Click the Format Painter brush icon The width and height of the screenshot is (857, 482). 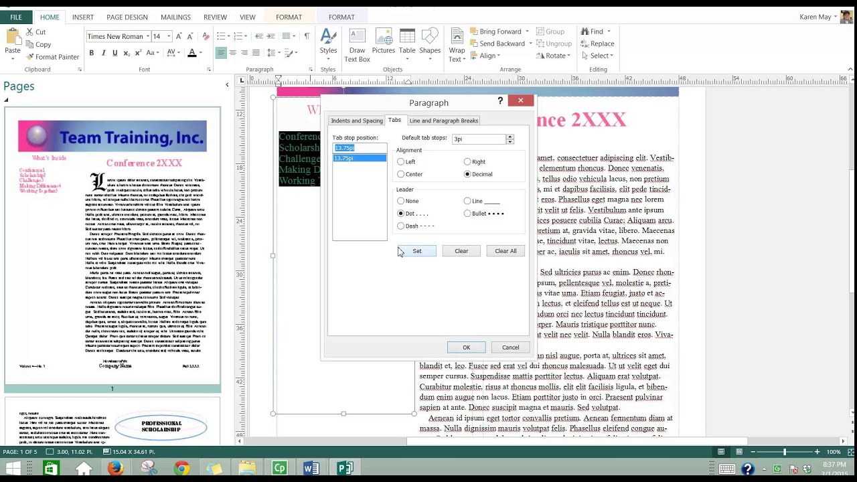(x=29, y=57)
